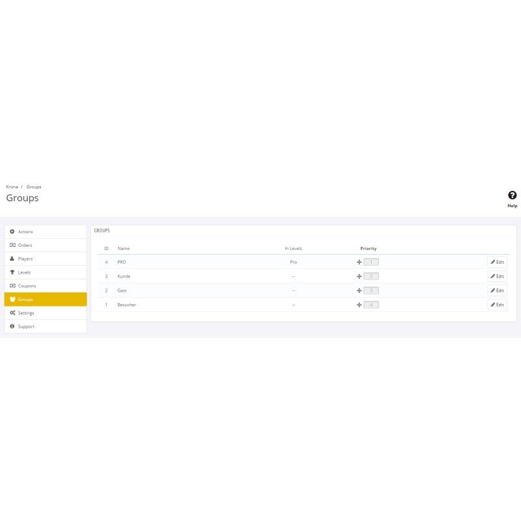Open the Support page

click(26, 327)
